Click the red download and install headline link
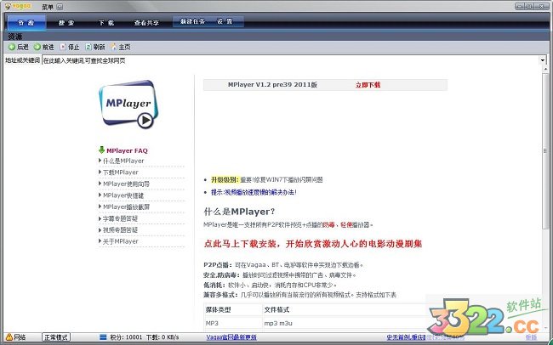This screenshot has width=553, height=345. click(313, 244)
